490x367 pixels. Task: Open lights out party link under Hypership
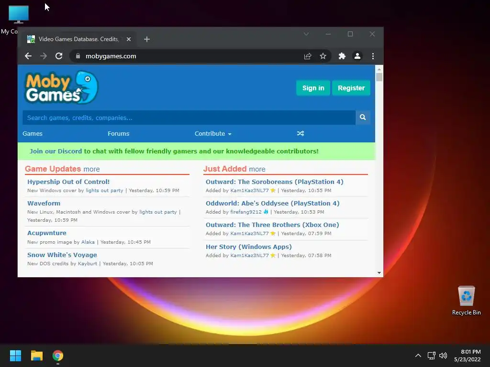pos(104,190)
